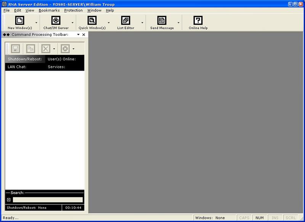
Task: Open Online Help
Action: pyautogui.click(x=198, y=21)
